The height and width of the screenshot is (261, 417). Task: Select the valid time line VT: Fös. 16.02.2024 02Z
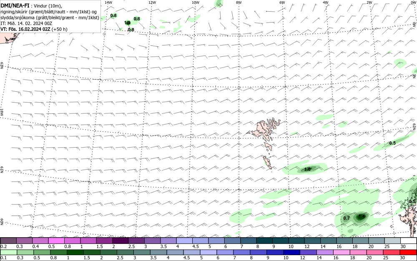(x=25, y=29)
